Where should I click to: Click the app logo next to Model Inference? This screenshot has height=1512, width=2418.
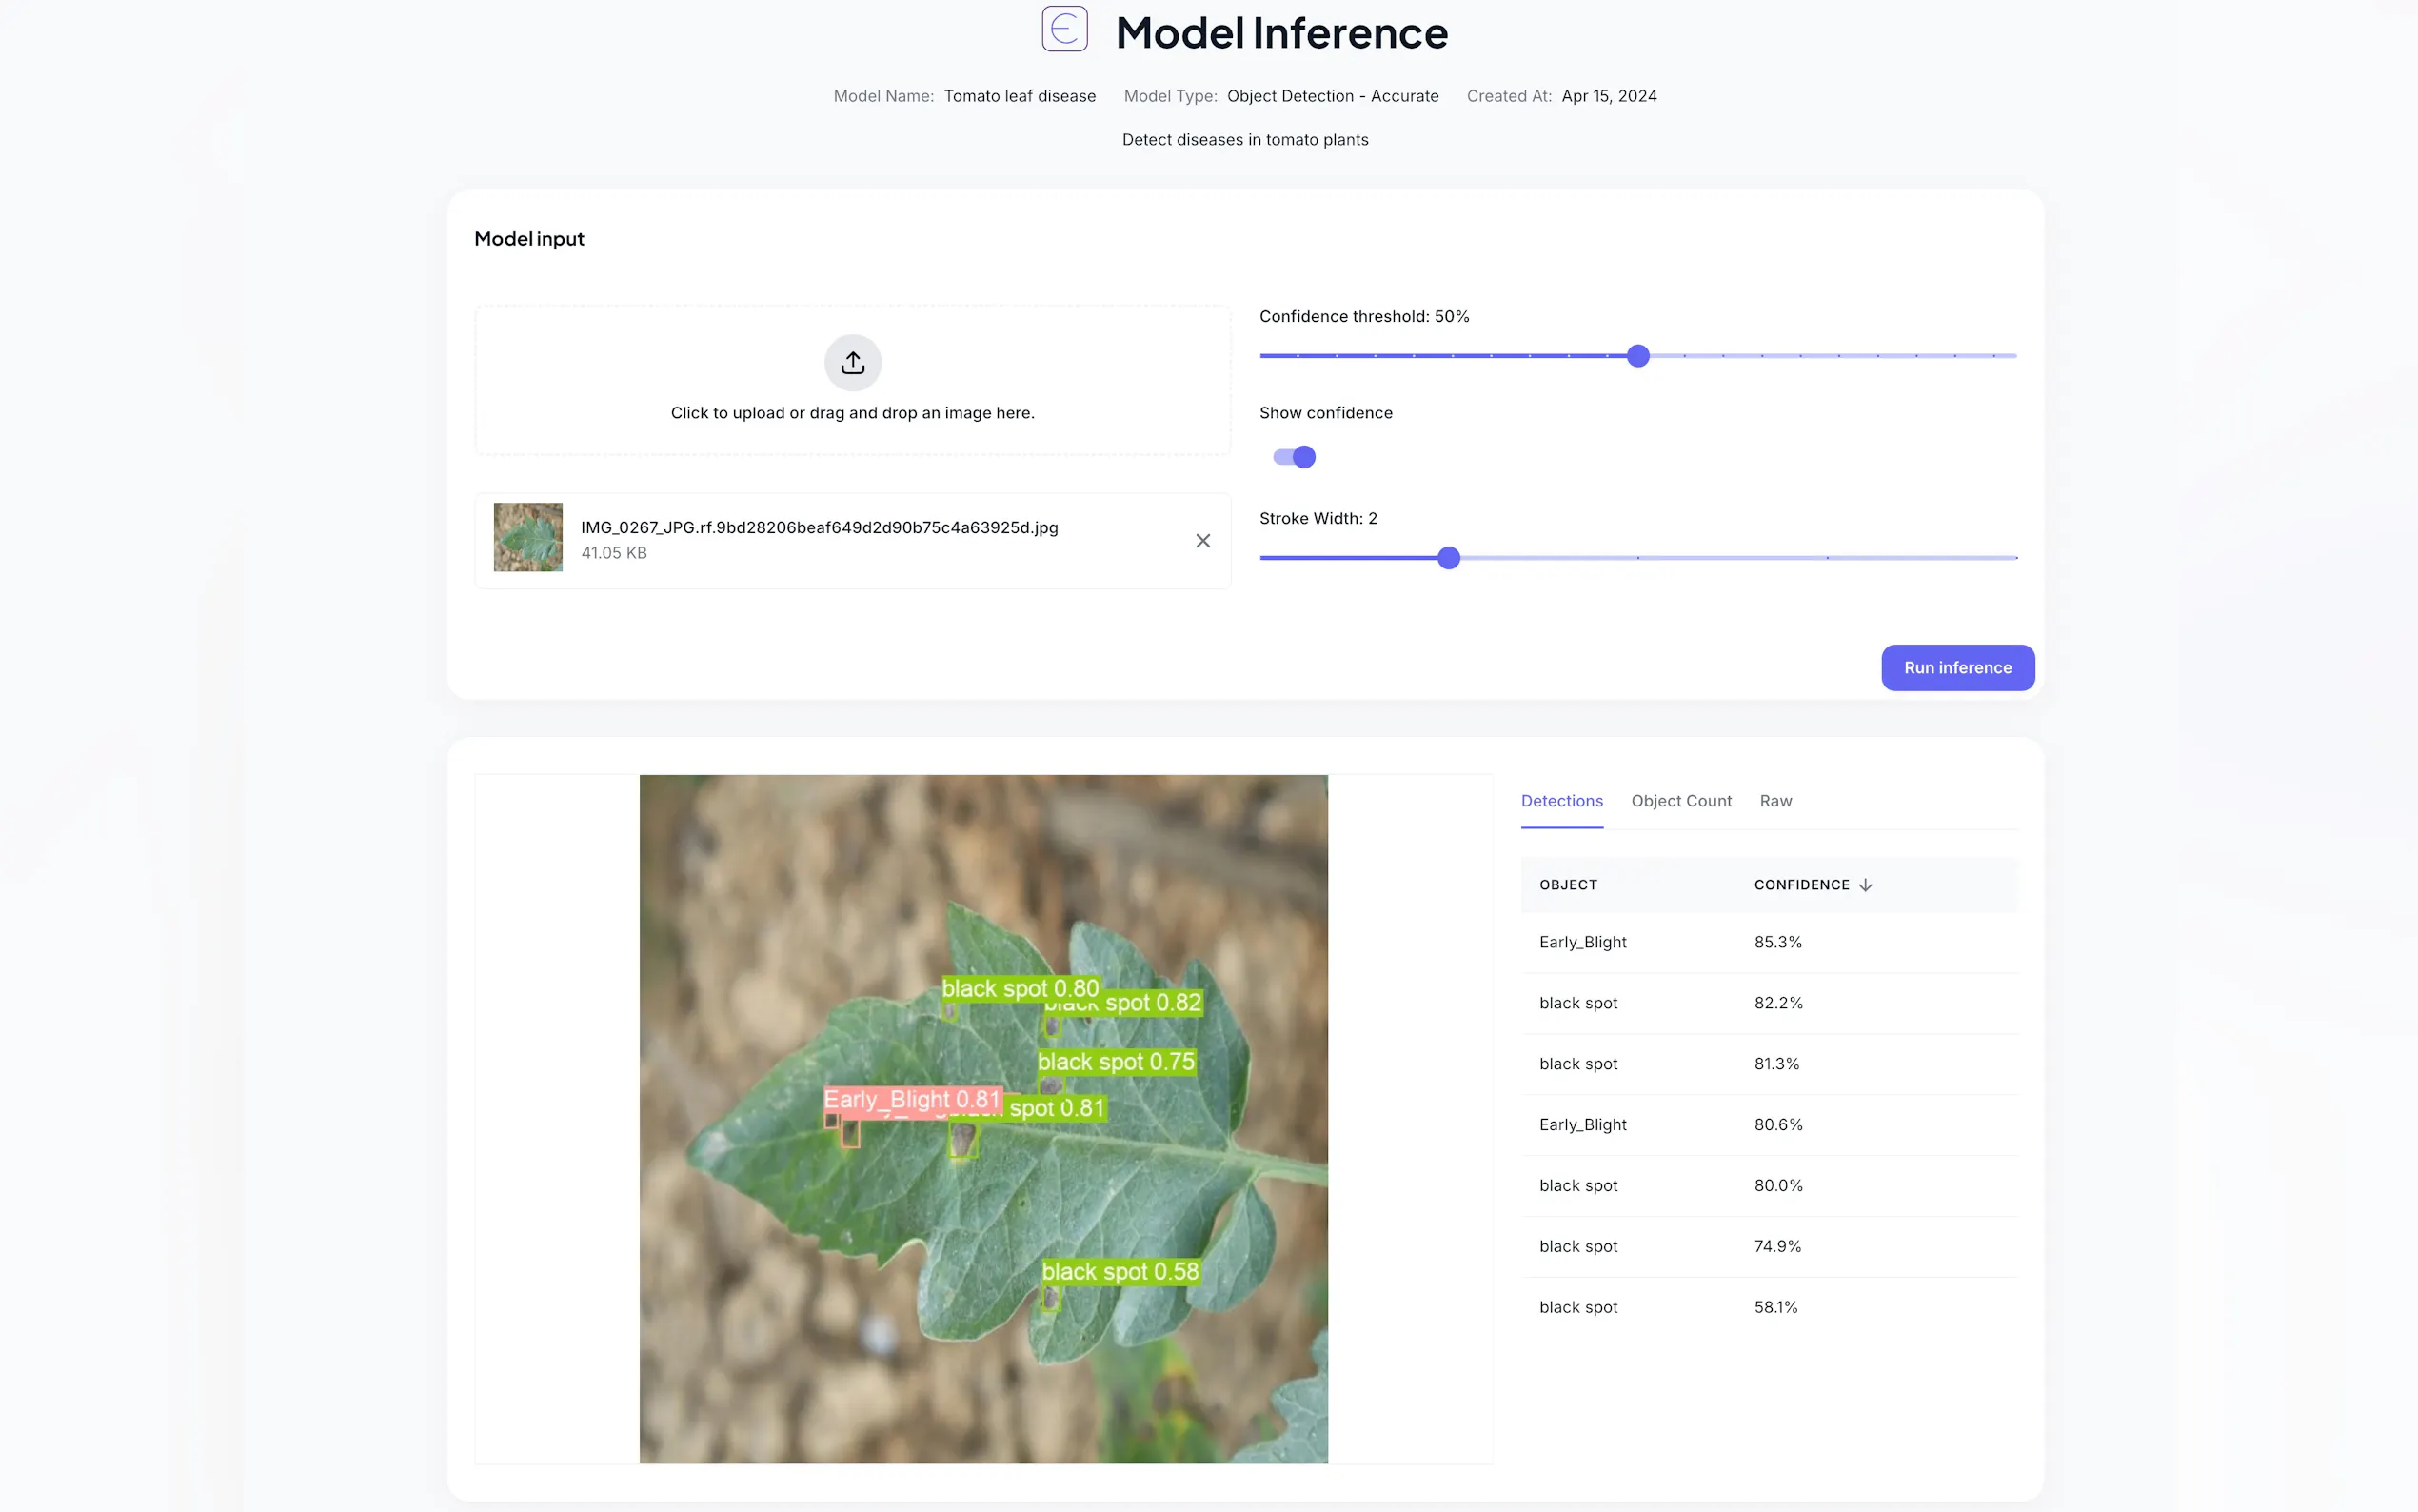(1063, 29)
